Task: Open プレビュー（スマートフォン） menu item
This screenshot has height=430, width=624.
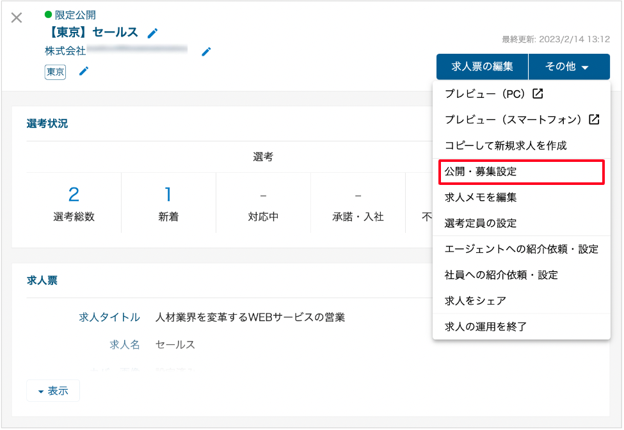Action: 522,120
